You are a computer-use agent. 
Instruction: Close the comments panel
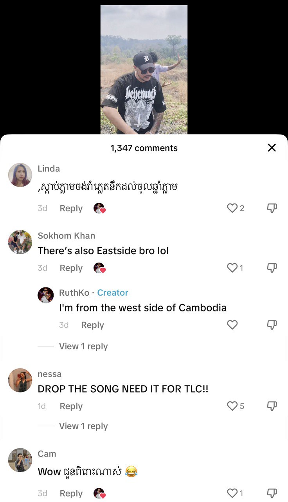point(272,147)
